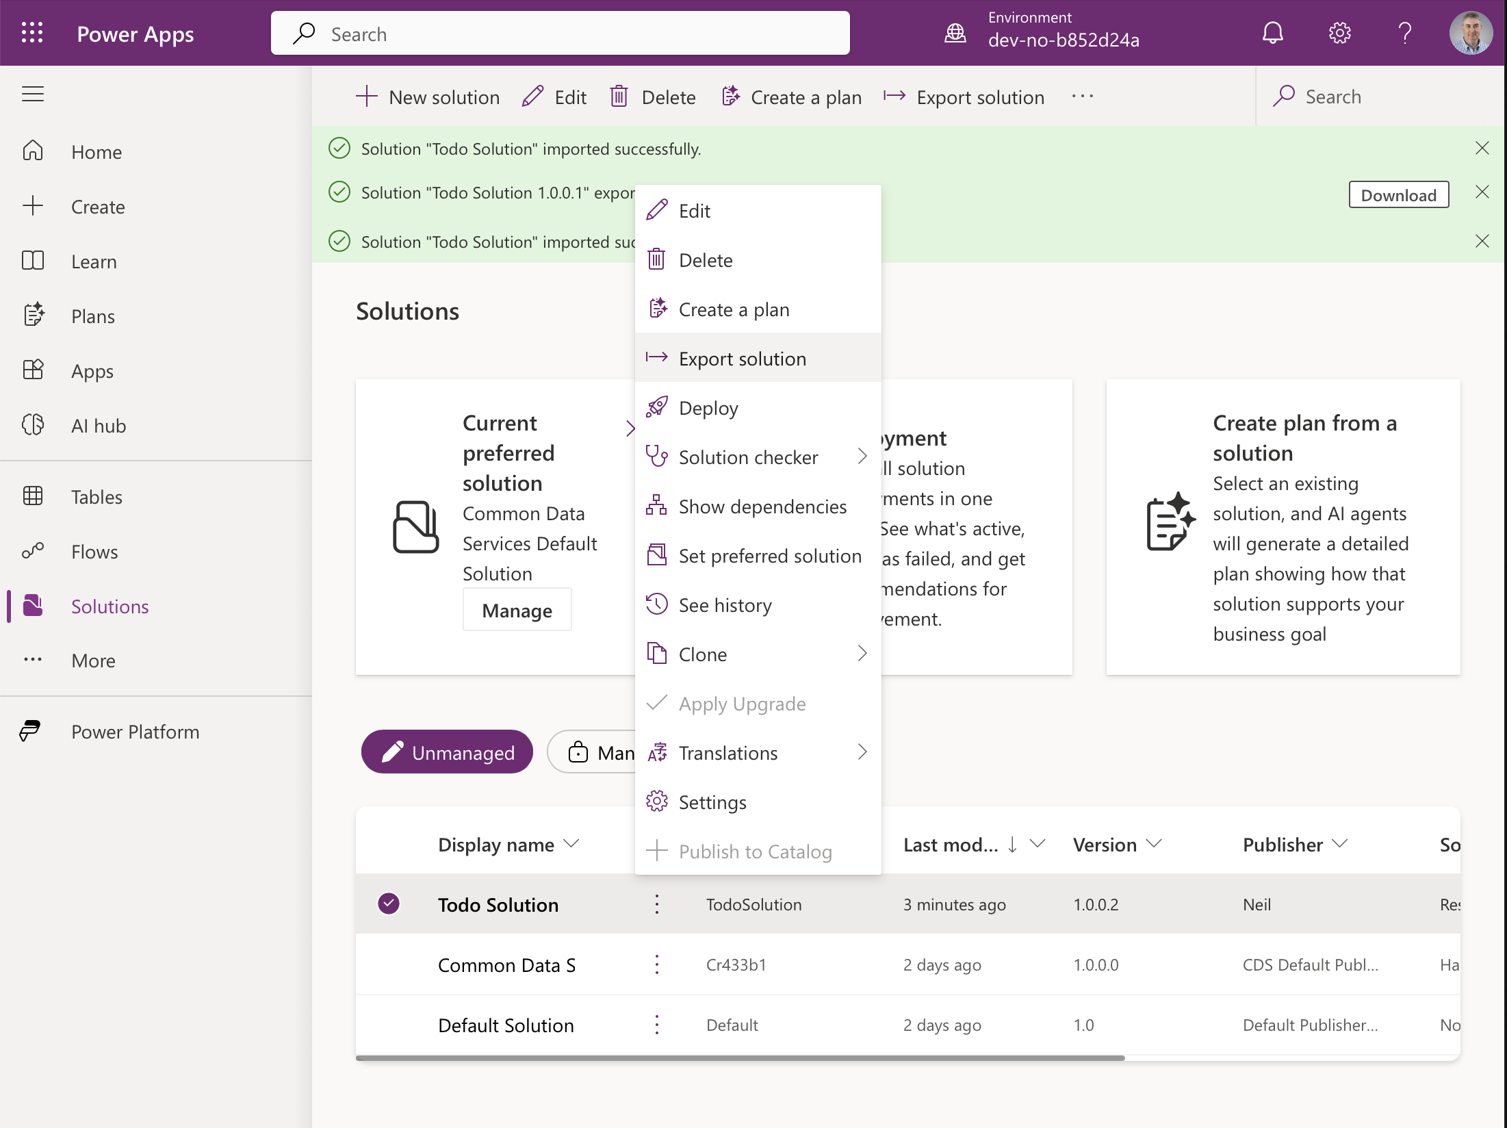The width and height of the screenshot is (1507, 1128).
Task: Click New solution in the toolbar
Action: [x=428, y=97]
